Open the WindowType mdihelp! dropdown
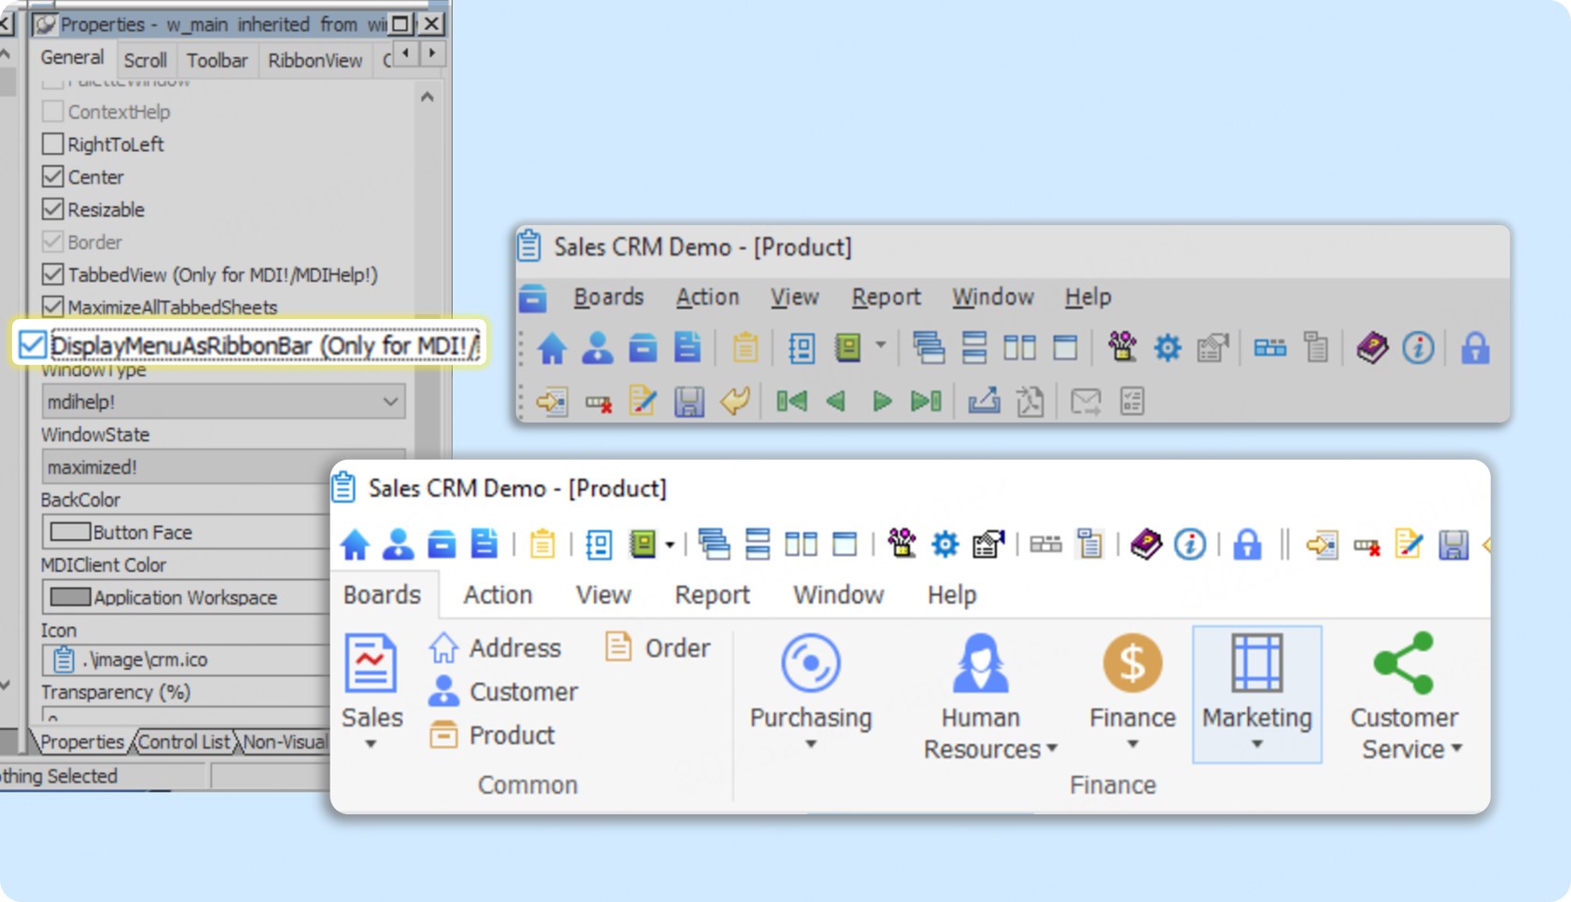Screen dimensions: 1571x902 point(389,402)
